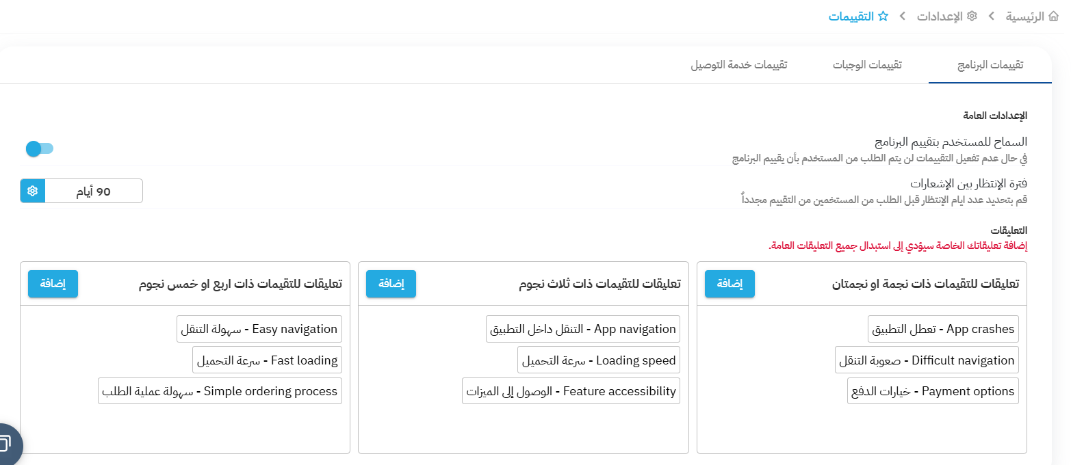Click the Easy navigation comment tag
This screenshot has width=1071, height=465.
pos(259,329)
